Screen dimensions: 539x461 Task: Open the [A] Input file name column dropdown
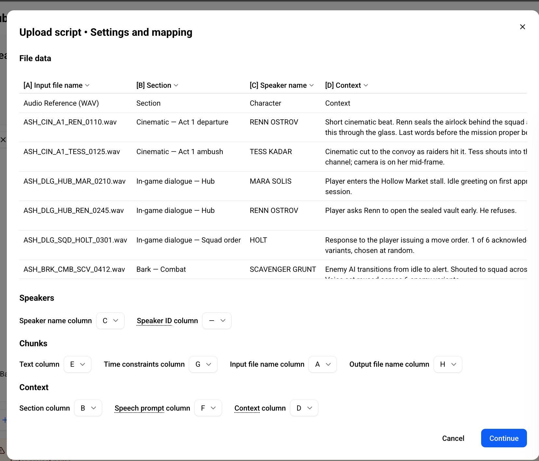coord(57,85)
